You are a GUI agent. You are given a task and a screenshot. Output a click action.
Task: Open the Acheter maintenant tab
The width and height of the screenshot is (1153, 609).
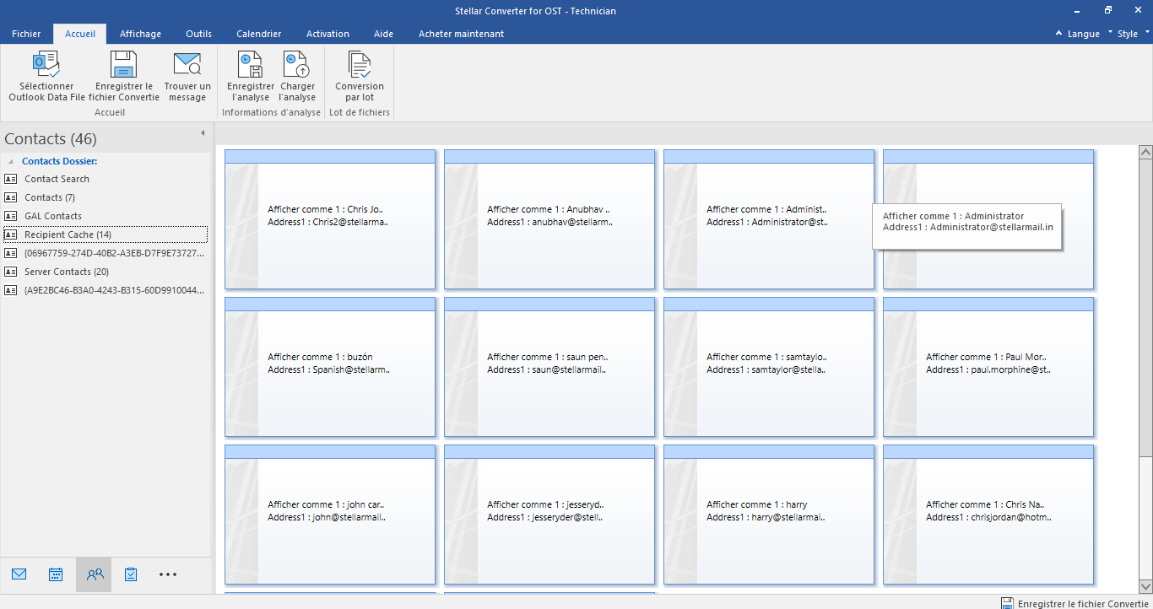coord(461,34)
